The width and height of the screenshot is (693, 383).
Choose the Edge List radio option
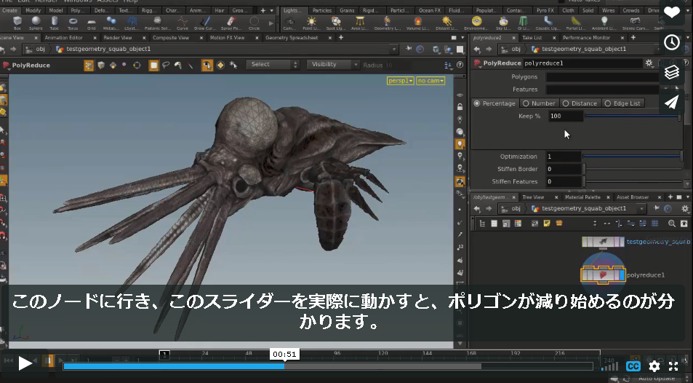(x=622, y=103)
